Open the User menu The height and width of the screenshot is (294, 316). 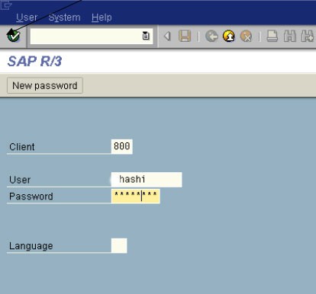coord(27,18)
